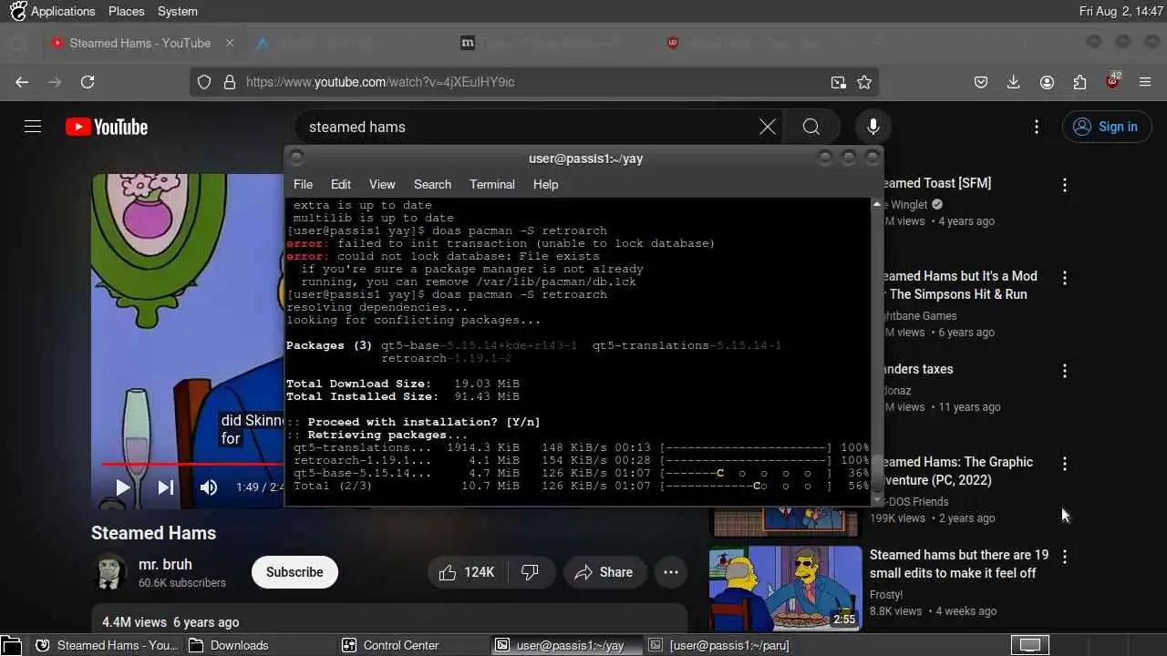Open the tracking protection shield icon
Image resolution: width=1167 pixels, height=656 pixels.
pos(204,82)
